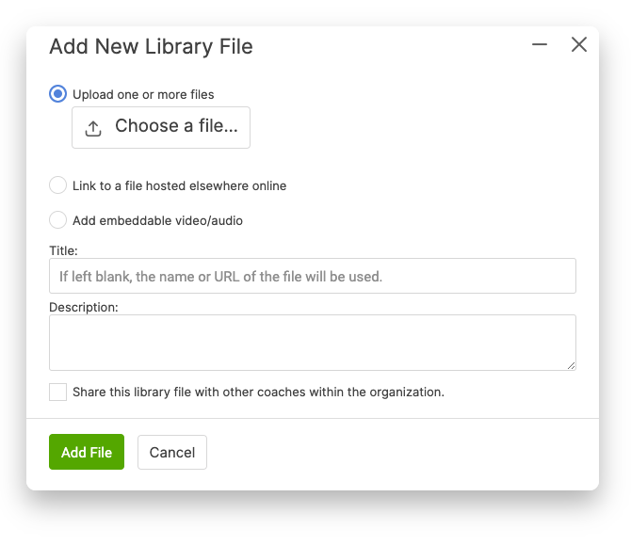Click the green Add File button
The width and height of the screenshot is (631, 545).
[87, 452]
